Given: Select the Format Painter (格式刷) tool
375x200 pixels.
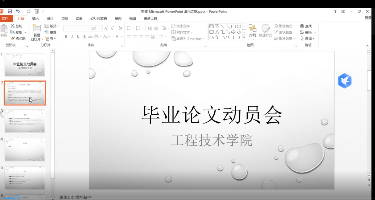Looking at the screenshot, I should [18, 39].
